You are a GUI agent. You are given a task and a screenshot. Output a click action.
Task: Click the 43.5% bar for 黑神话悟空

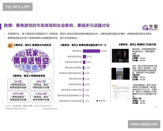92,51
